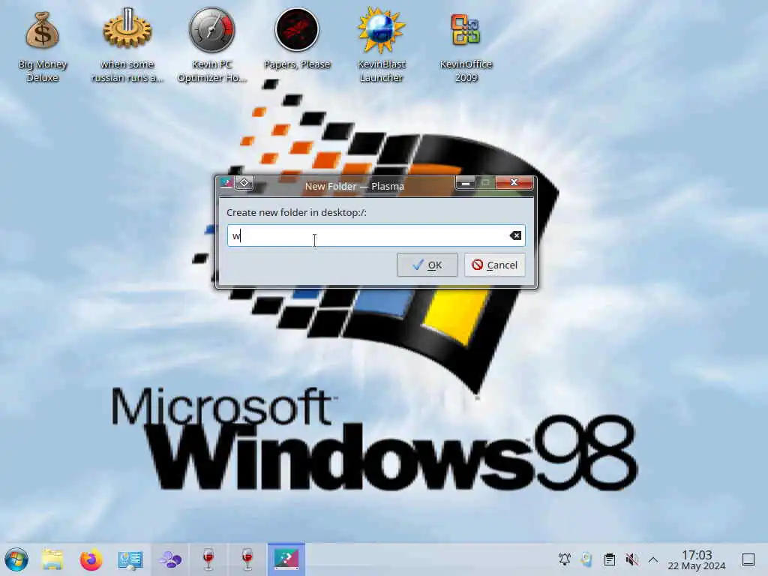Click the 'Create new folder in desktop:/:' label
Screen dimensions: 768x576
coord(296,212)
